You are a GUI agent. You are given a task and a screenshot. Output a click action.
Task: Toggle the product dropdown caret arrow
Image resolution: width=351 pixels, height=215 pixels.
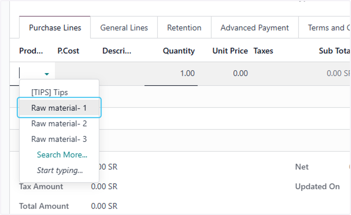pos(47,74)
